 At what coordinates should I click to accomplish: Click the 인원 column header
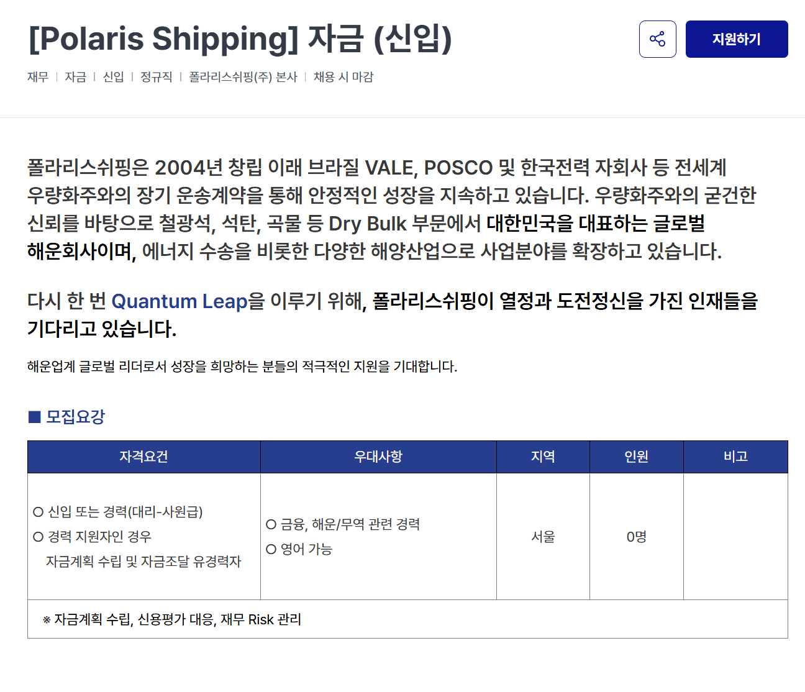[x=636, y=457]
